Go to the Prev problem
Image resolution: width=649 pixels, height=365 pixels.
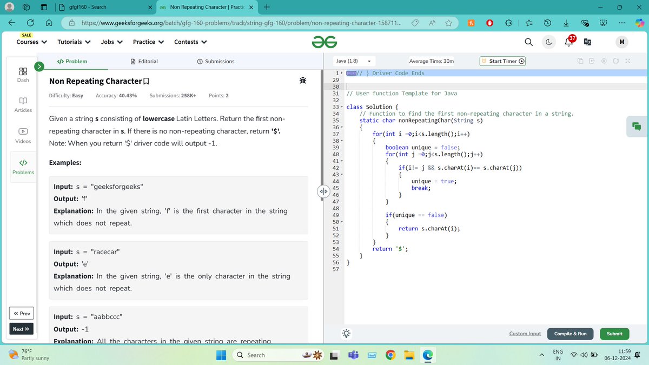pyautogui.click(x=22, y=313)
